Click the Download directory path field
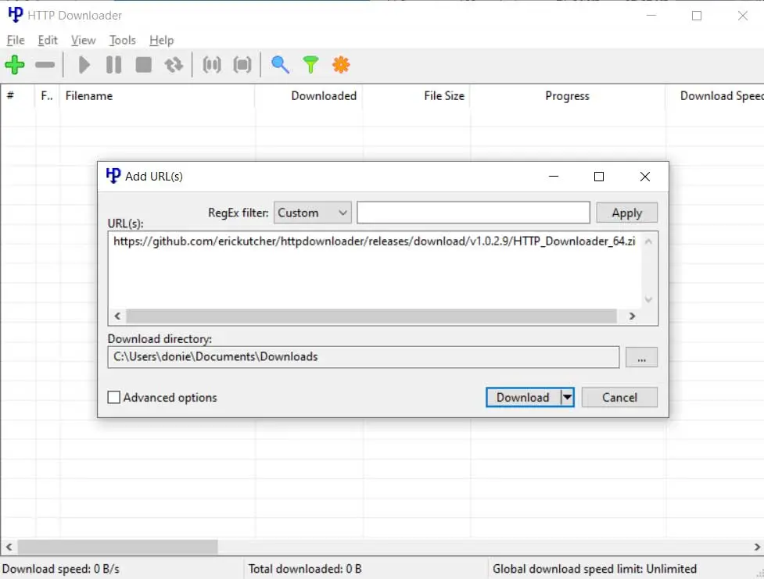 point(364,357)
